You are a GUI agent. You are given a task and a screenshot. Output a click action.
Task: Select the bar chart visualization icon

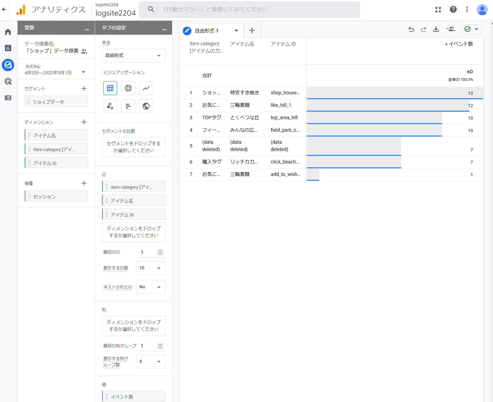coord(128,106)
